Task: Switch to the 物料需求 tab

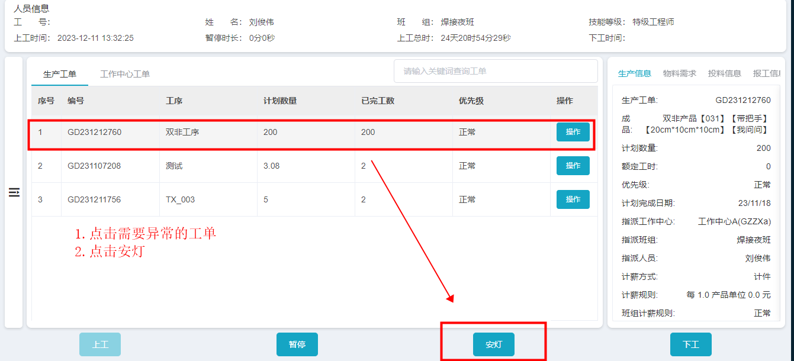Action: (x=679, y=73)
